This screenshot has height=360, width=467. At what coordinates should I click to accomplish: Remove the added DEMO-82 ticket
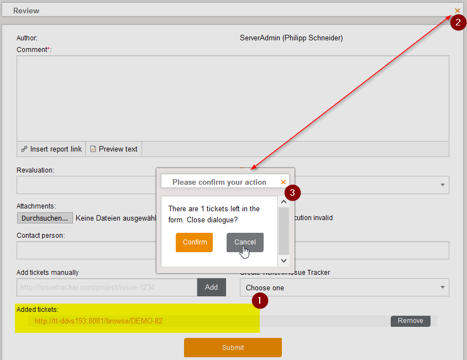410,321
